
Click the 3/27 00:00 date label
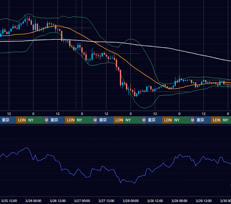[82, 201]
